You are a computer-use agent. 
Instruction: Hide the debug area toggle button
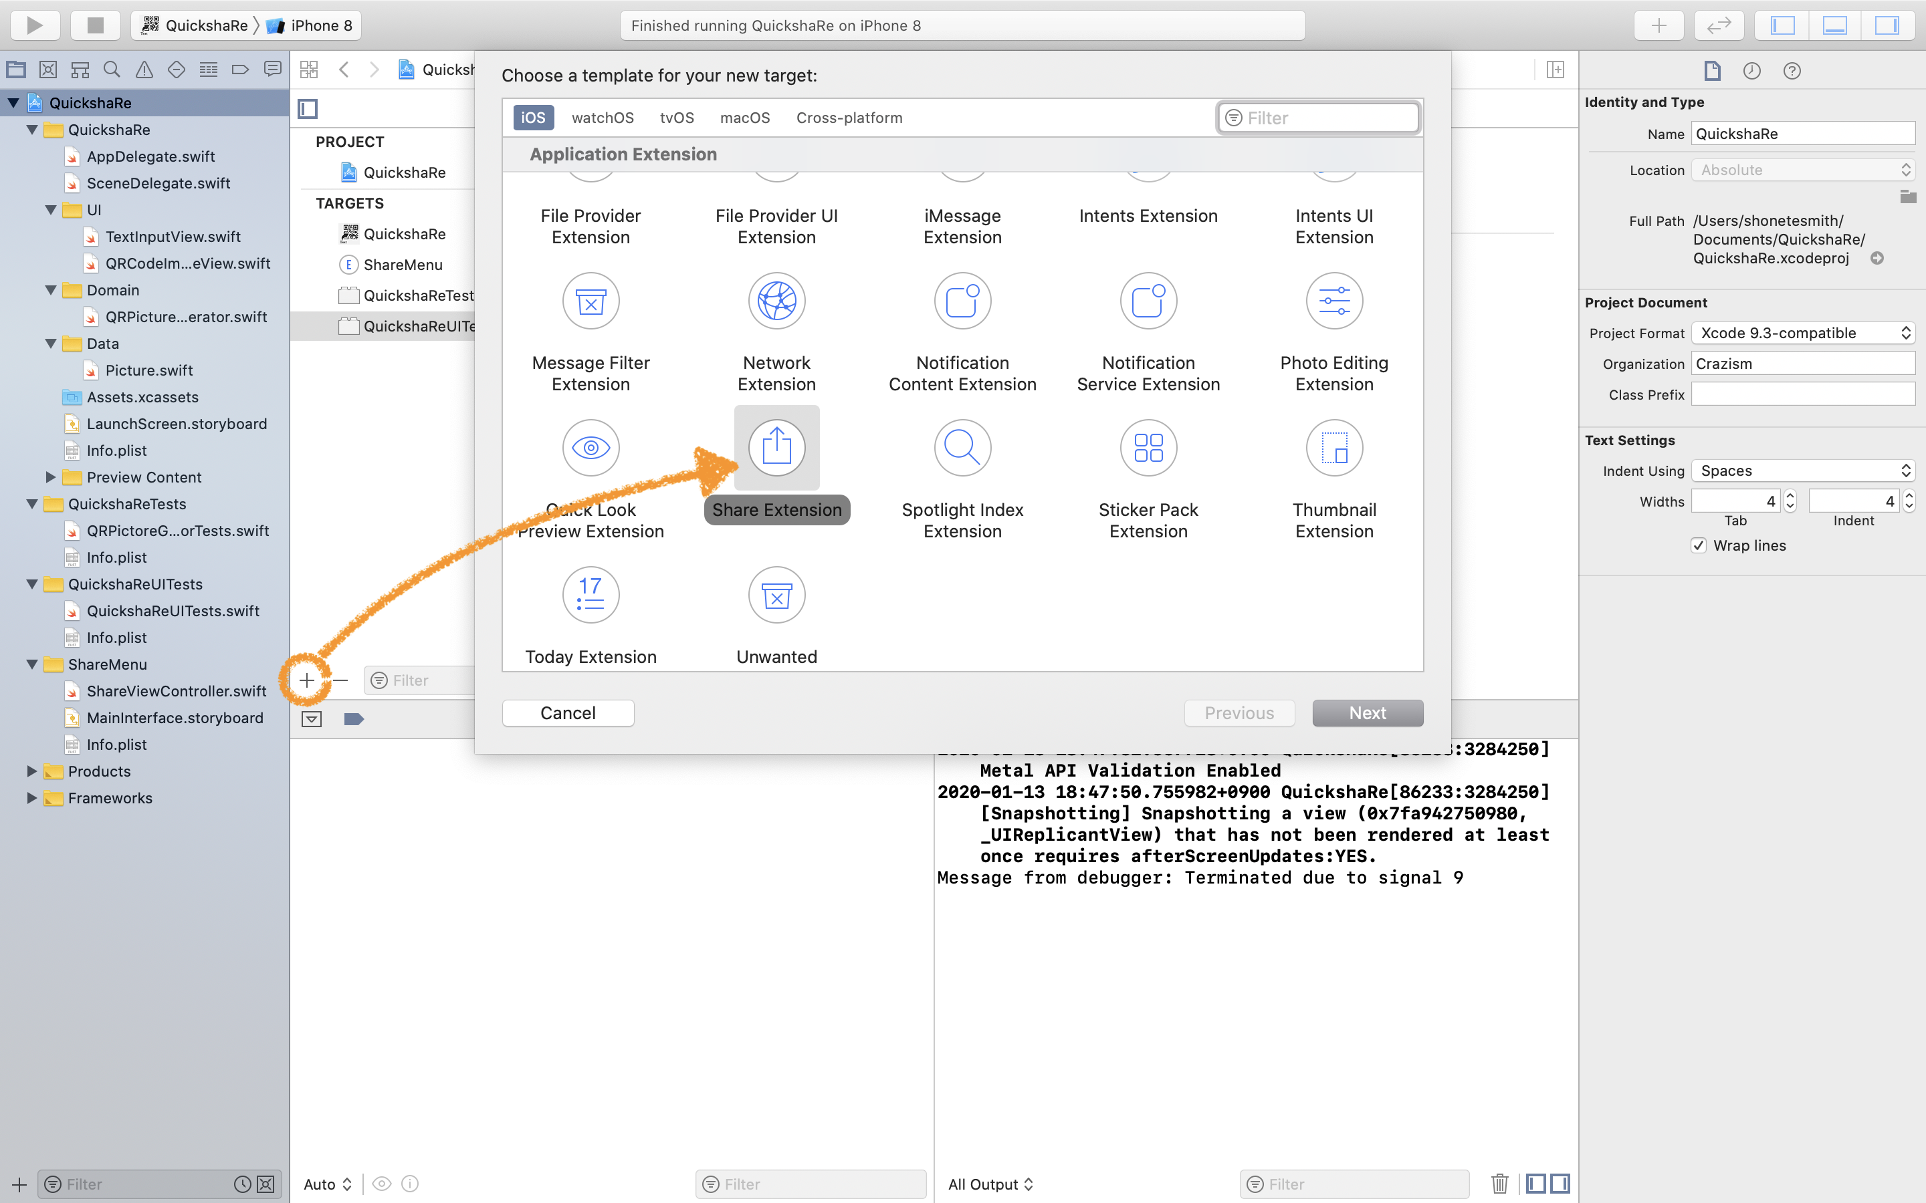click(312, 719)
